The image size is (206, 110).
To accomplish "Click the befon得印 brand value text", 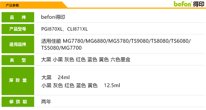I will [x=53, y=17].
